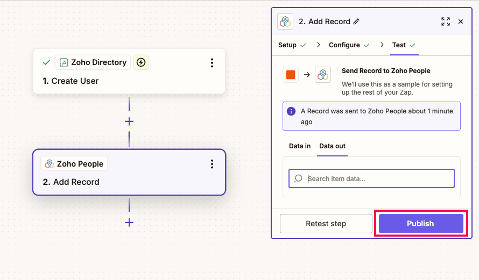Screen dimensions: 479x280
Task: Select the Data out tab
Action: click(332, 146)
